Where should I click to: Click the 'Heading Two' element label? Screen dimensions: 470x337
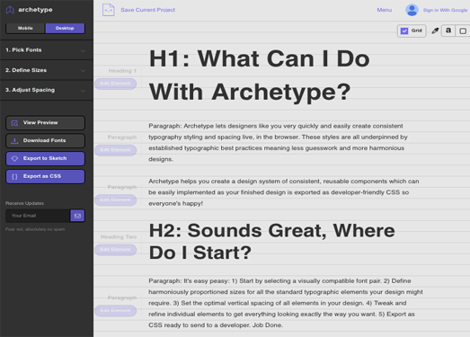(119, 237)
